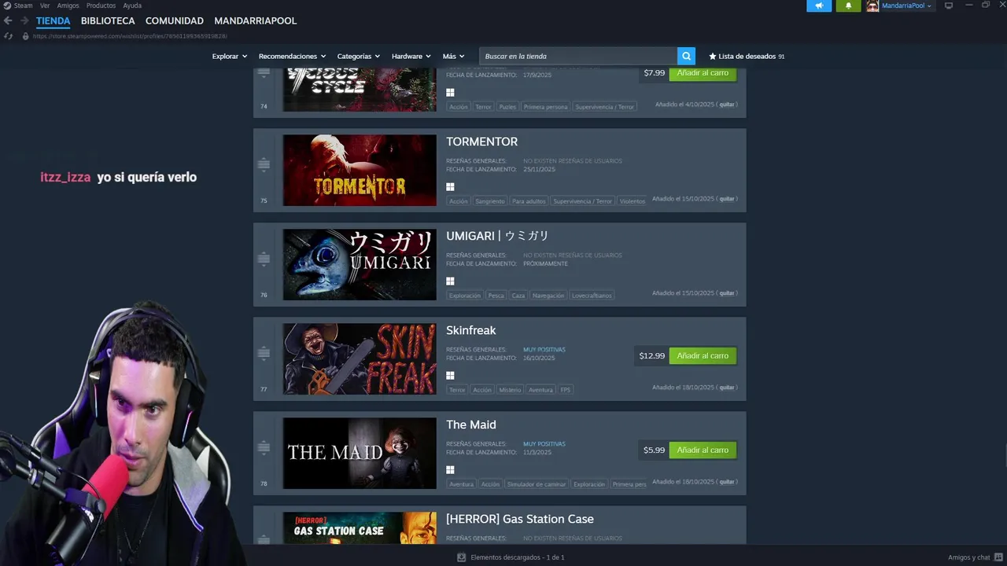Add Vicious Cycle to cart at $7.99
1007x566 pixels.
point(703,72)
